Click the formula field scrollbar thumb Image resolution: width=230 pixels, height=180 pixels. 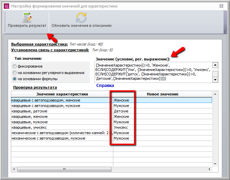[215, 74]
